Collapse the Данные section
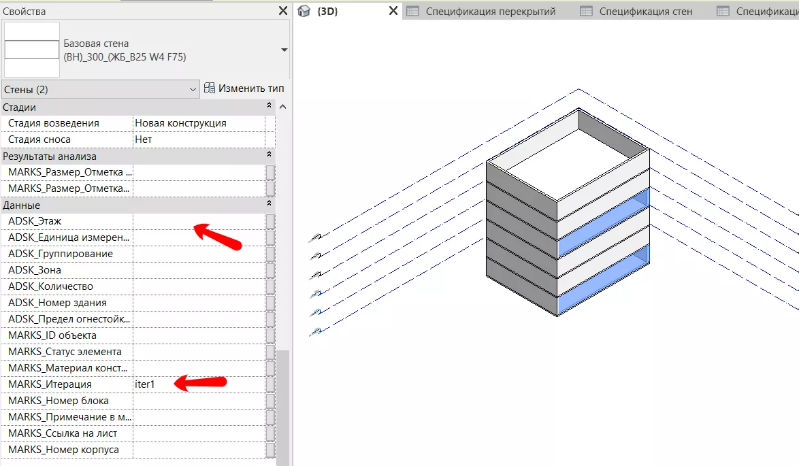The image size is (799, 466). coord(269,205)
